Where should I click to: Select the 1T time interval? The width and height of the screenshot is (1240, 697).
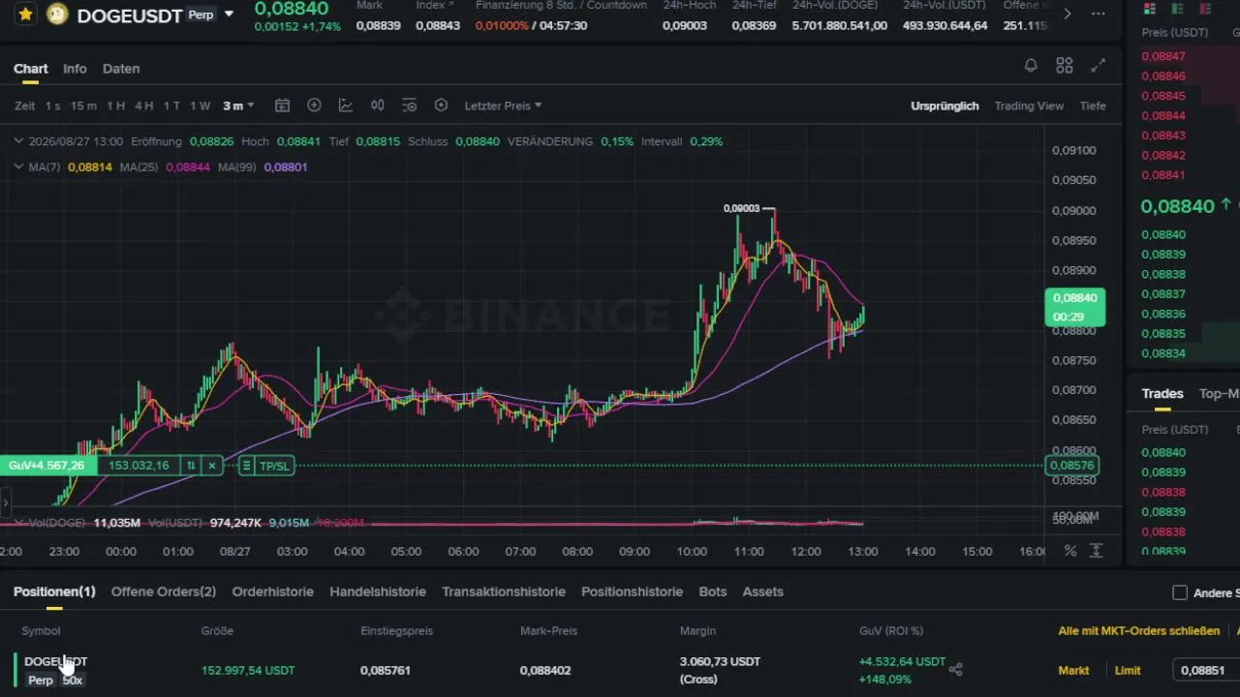click(171, 106)
